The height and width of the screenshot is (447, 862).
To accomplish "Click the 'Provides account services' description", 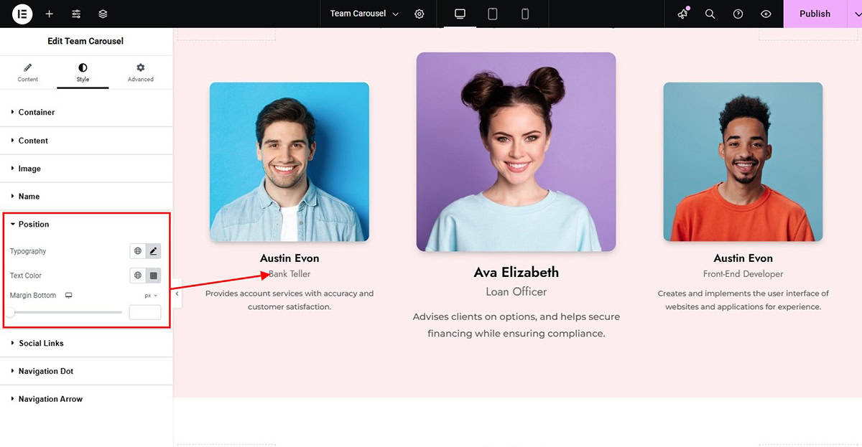I will coord(289,300).
